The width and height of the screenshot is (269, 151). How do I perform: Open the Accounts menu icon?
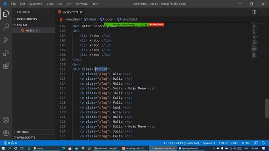(x=6, y=120)
